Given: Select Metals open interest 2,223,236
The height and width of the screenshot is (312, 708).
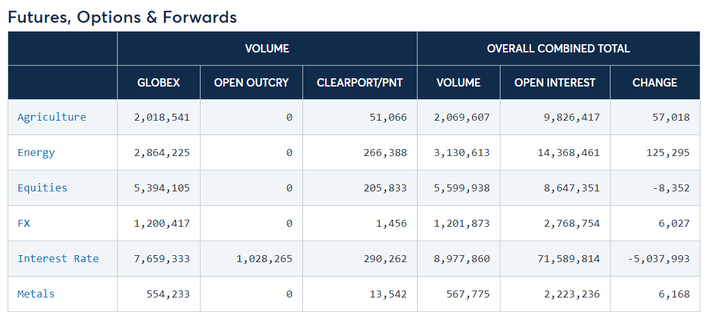Looking at the screenshot, I should (x=572, y=294).
